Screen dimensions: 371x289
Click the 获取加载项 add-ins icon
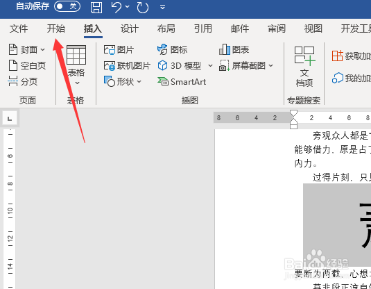point(337,56)
